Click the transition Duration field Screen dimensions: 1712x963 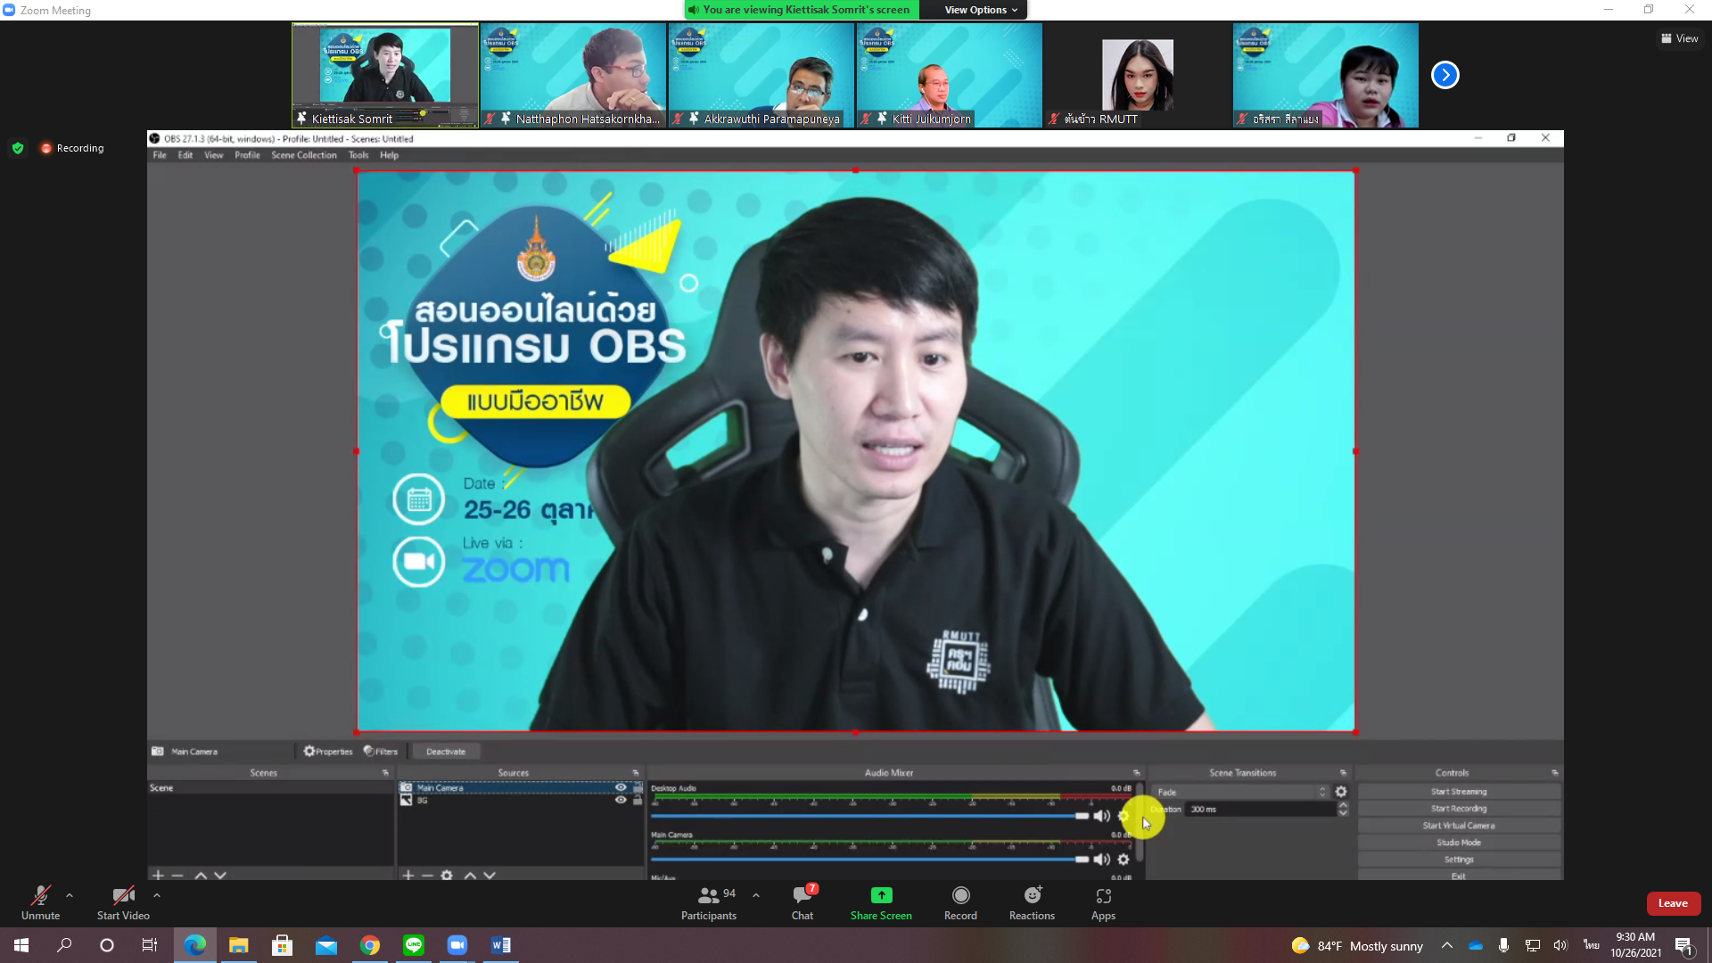[1262, 810]
